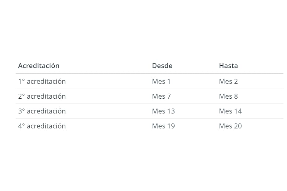Click the word acreditación in row 3°

coord(46,111)
